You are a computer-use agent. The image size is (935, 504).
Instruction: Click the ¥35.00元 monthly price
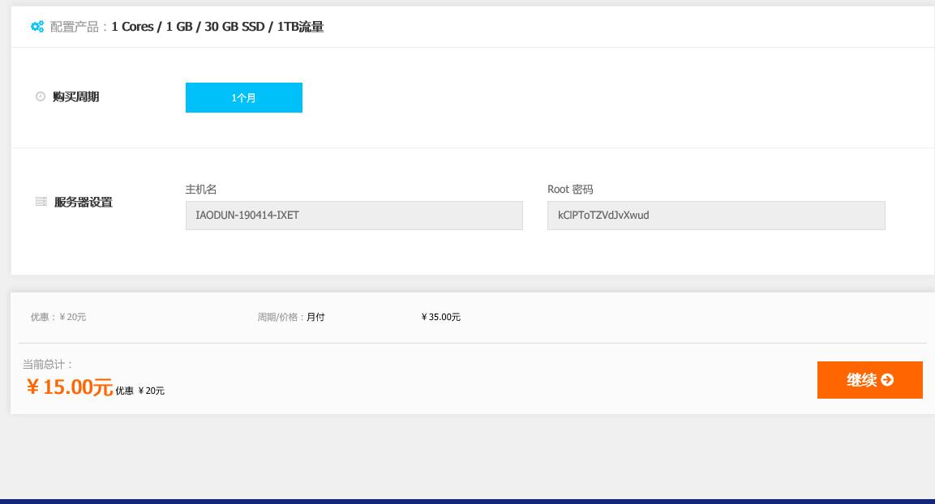440,318
